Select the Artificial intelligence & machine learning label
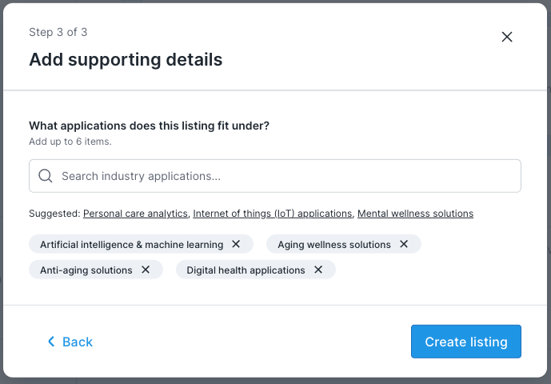Image resolution: width=551 pixels, height=384 pixels. [x=131, y=245]
